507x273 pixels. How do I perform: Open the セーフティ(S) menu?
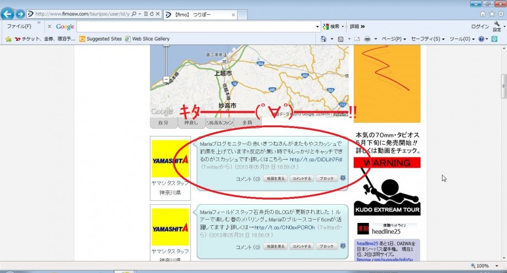click(428, 39)
